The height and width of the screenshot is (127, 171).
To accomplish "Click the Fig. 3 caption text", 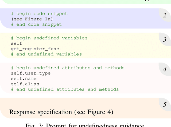I will (x=85, y=125).
